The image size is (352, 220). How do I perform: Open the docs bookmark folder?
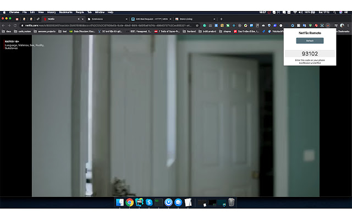coord(7,31)
